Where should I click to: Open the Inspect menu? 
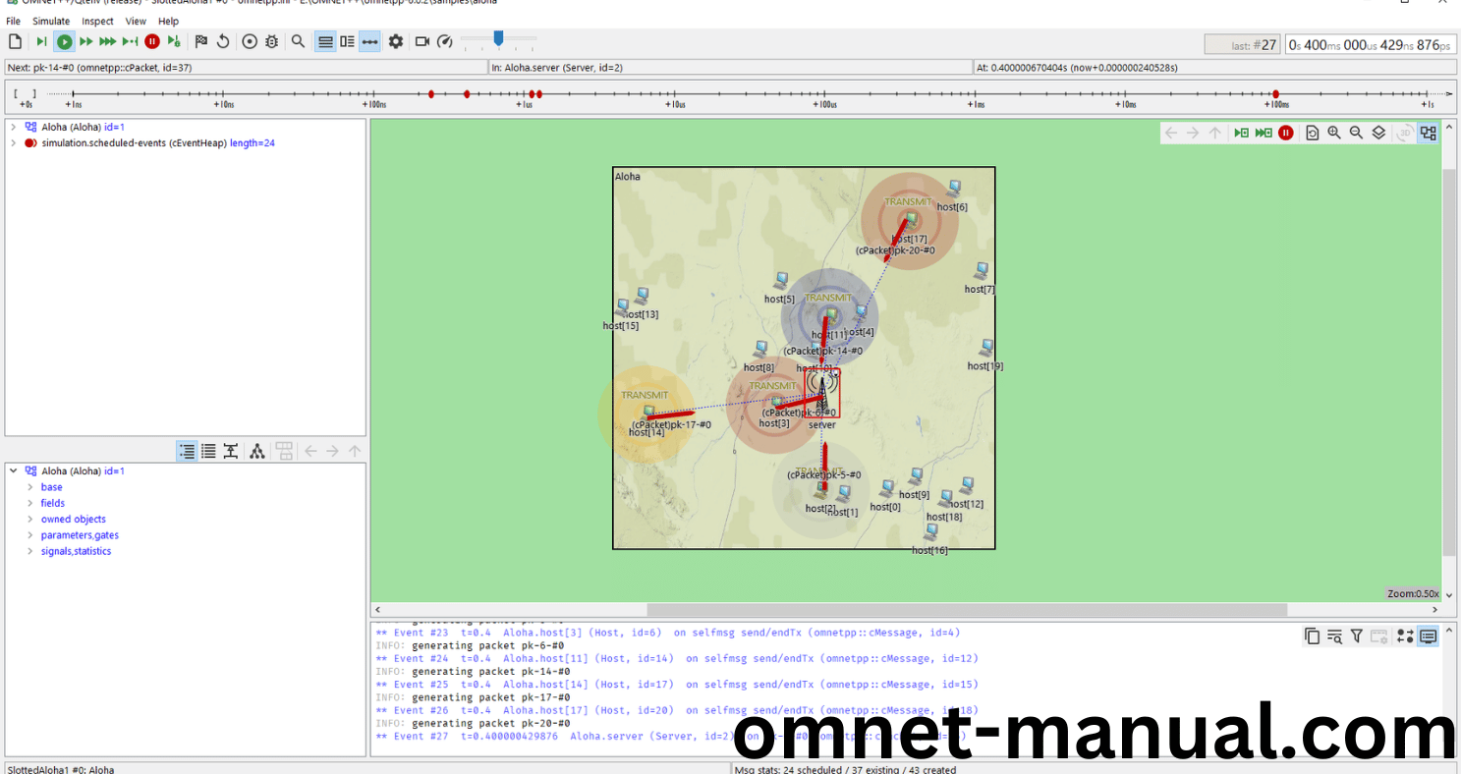(96, 21)
